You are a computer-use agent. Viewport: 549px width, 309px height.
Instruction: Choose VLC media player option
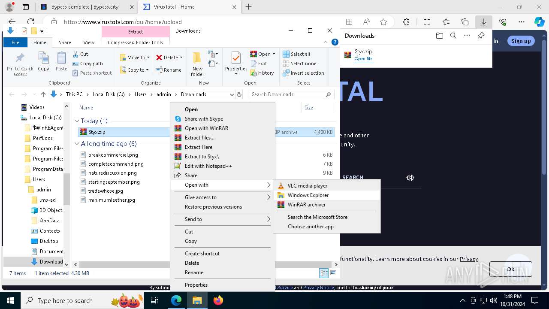(327, 186)
